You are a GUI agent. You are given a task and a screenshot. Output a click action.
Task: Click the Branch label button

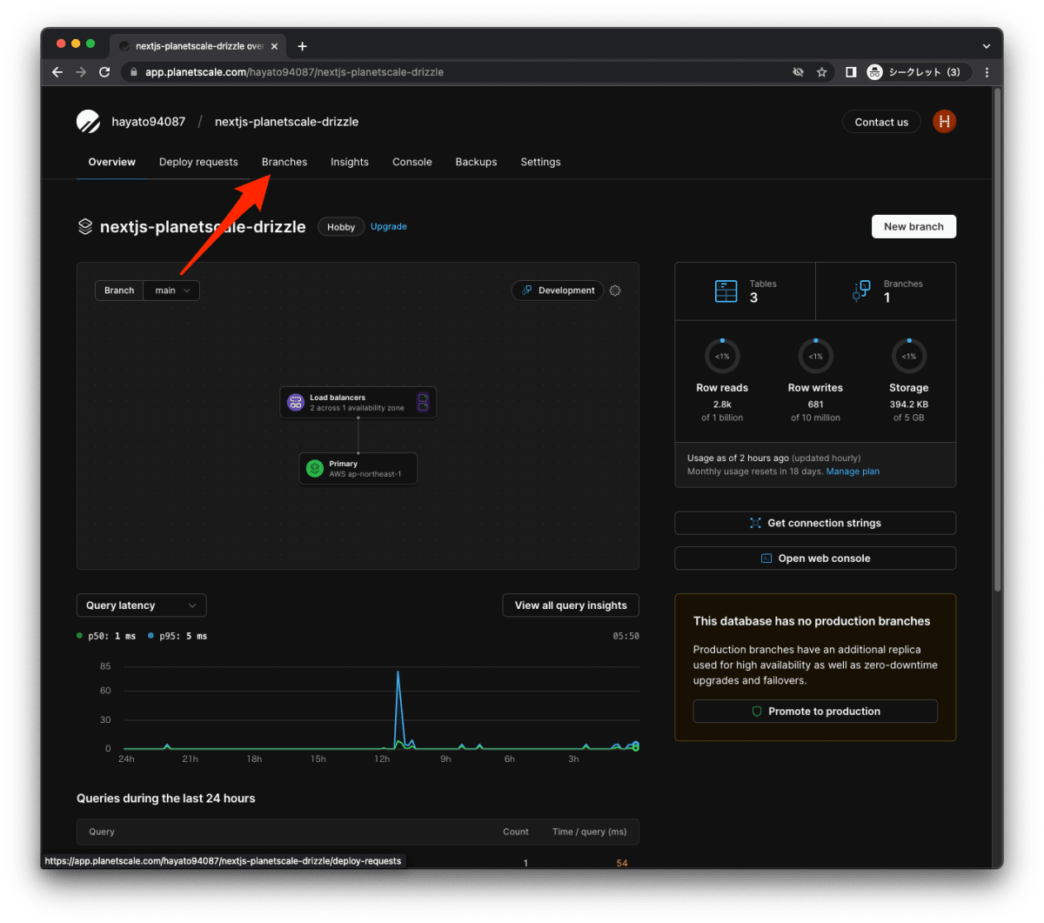119,291
